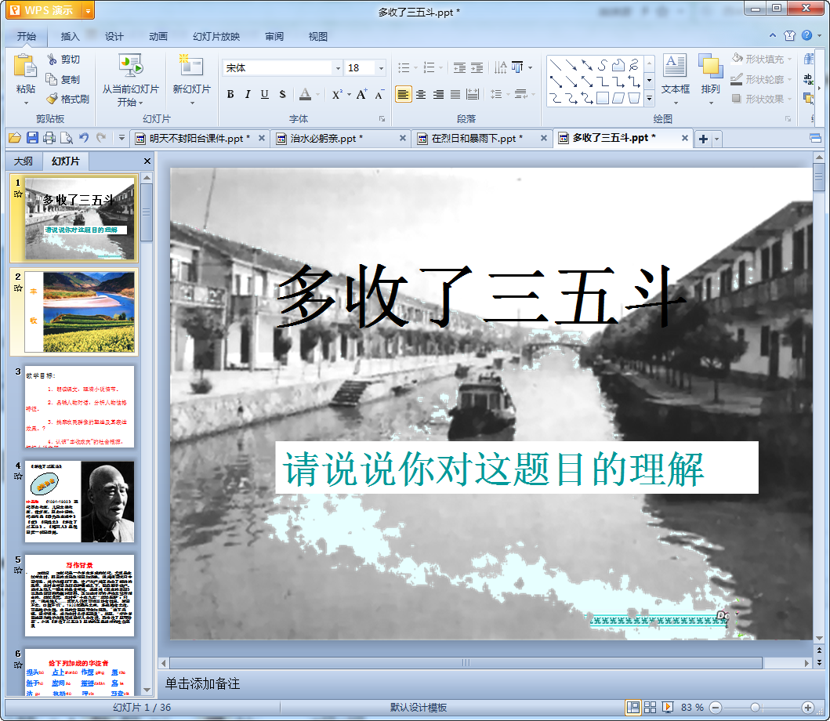Viewport: 830px width, 721px height.
Task: Increase indent icon
Action: tap(477, 67)
